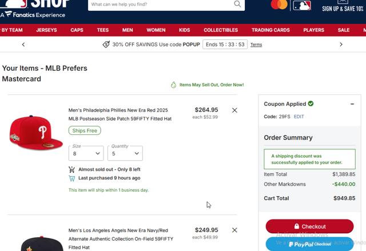Viewport: 366px width, 251px height.
Task: Pay with the PayPal Checkout button
Action: click(x=309, y=244)
